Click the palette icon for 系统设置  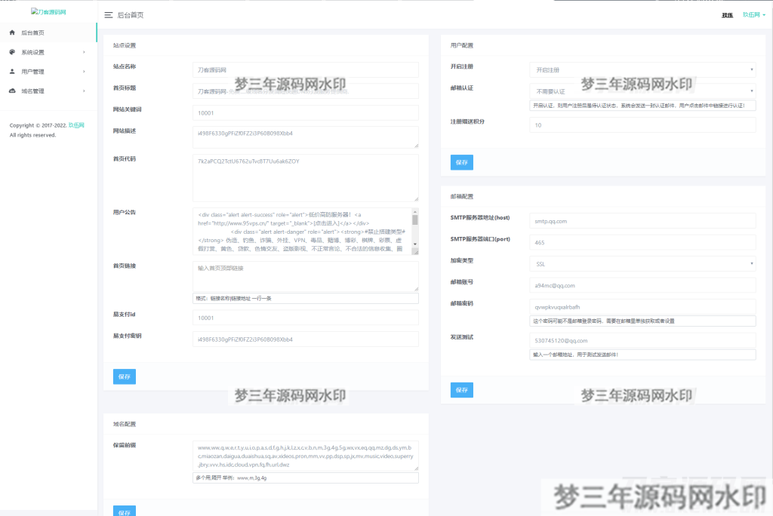tap(12, 52)
